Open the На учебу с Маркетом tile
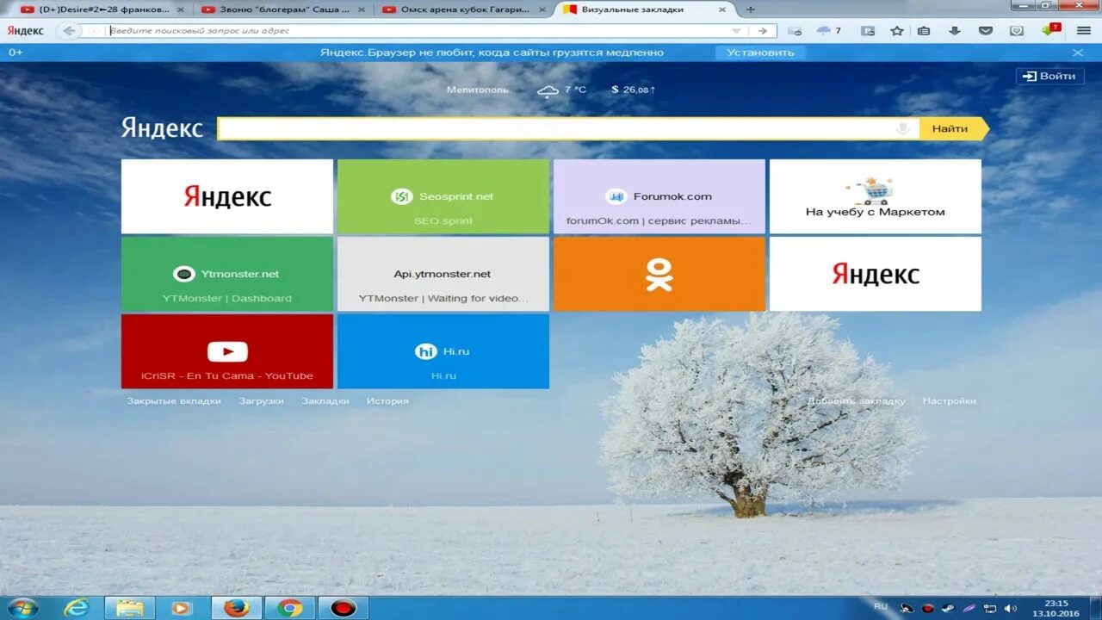 (x=876, y=196)
